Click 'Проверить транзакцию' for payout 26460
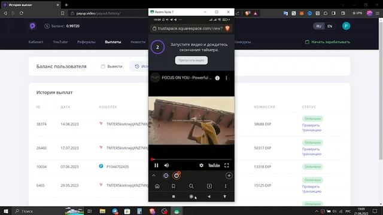383x215 pixels. tap(312, 152)
